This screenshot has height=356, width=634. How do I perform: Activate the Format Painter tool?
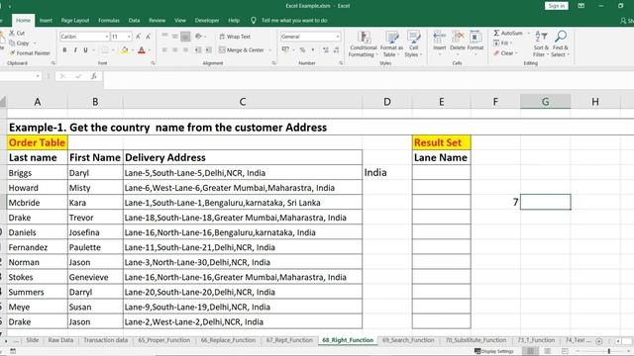point(30,53)
